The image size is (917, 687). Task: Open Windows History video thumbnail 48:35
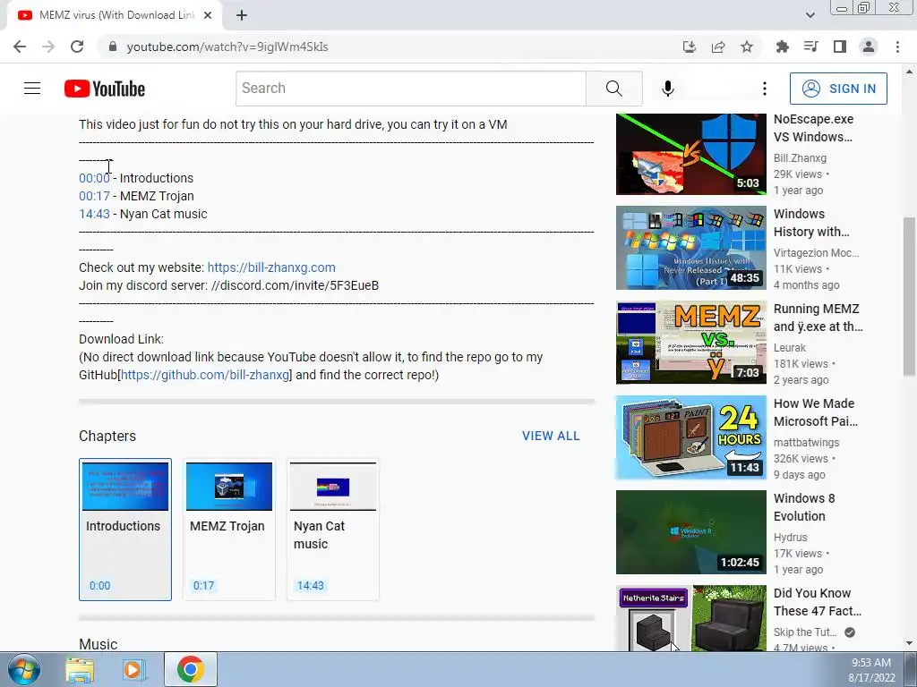coord(690,248)
